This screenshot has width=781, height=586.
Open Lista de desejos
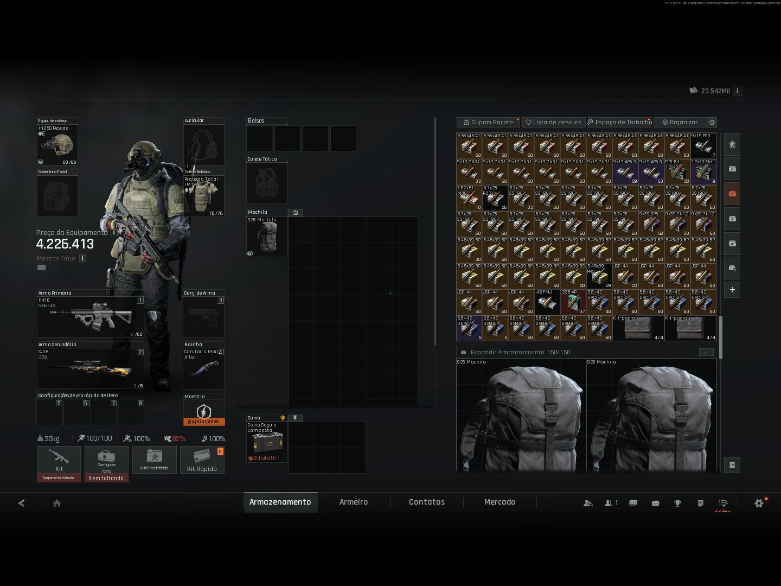(553, 122)
